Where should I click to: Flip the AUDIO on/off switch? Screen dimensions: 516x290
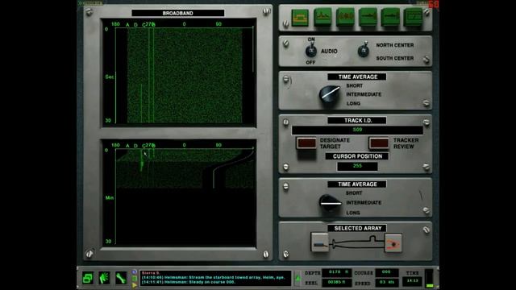(311, 50)
